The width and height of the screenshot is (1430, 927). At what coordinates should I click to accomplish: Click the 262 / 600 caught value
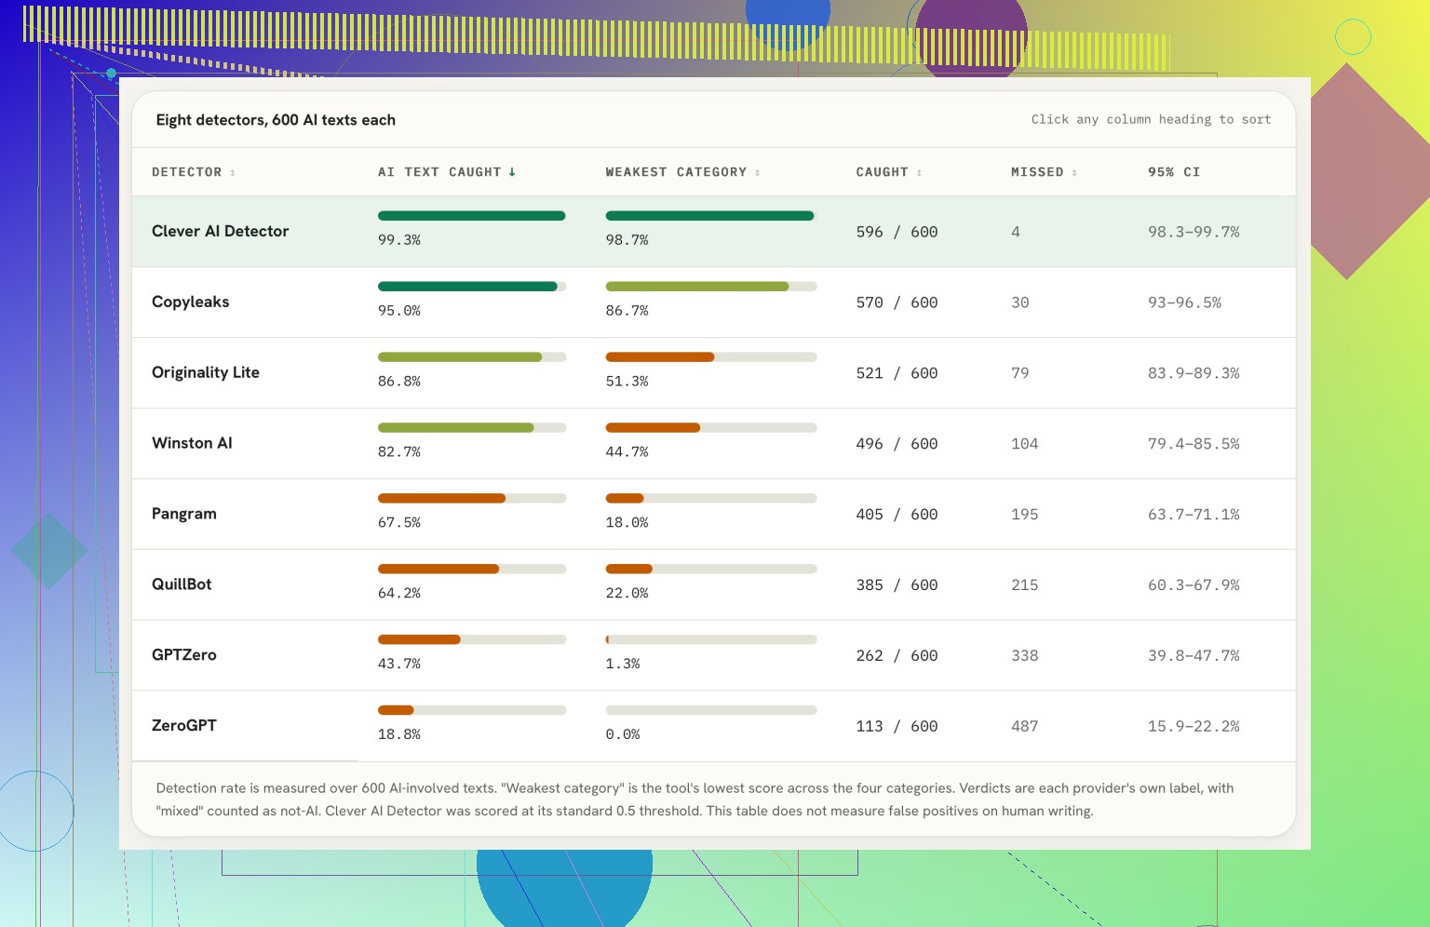[897, 655]
